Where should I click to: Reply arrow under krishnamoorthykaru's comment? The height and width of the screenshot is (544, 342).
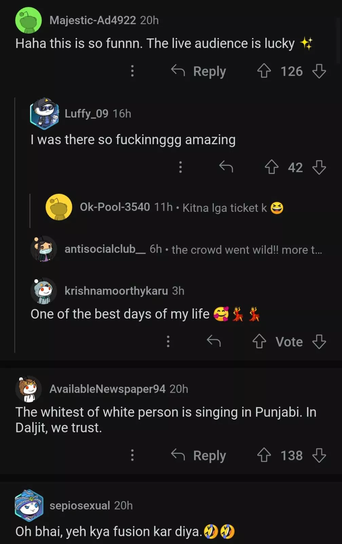pos(214,341)
